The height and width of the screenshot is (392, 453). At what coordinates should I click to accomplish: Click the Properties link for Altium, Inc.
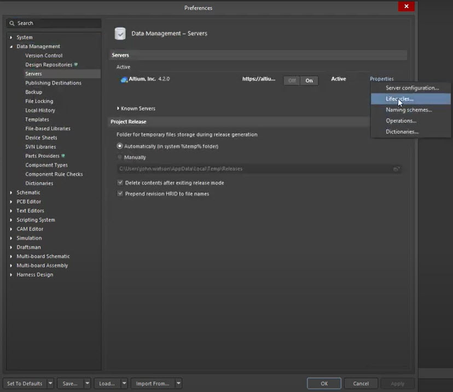click(x=381, y=79)
